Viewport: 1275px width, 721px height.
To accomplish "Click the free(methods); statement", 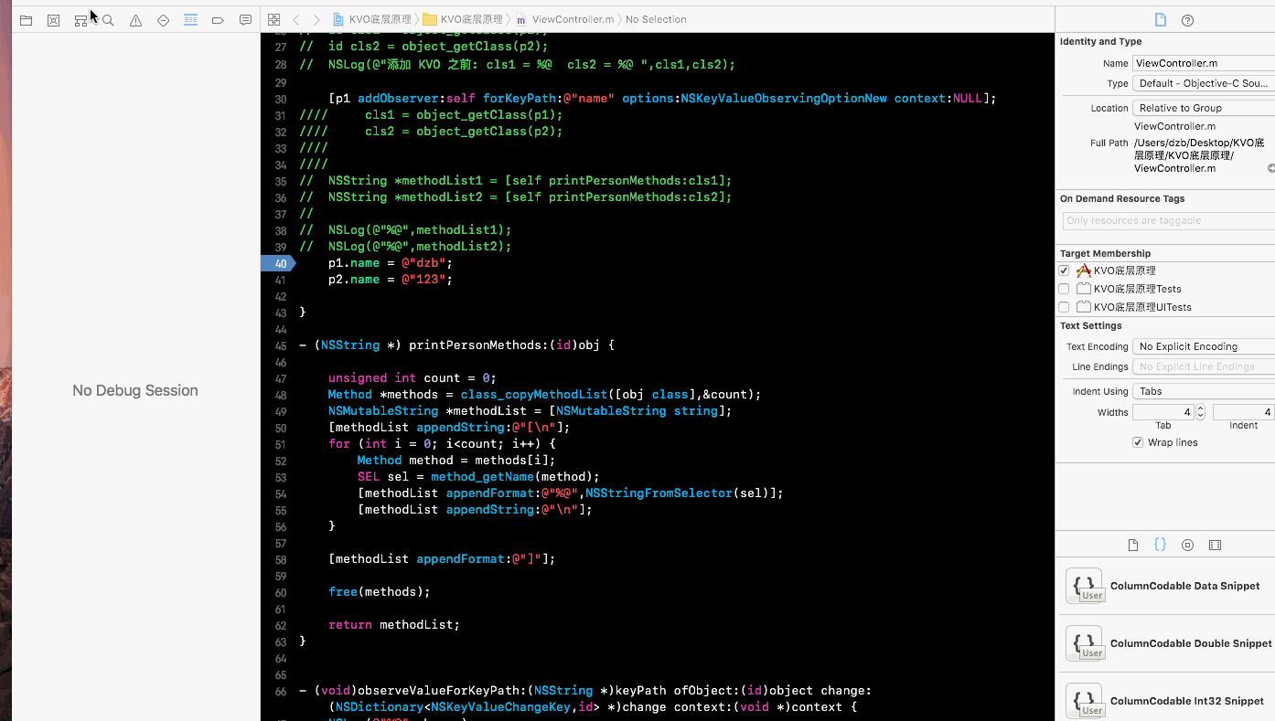I will (380, 592).
